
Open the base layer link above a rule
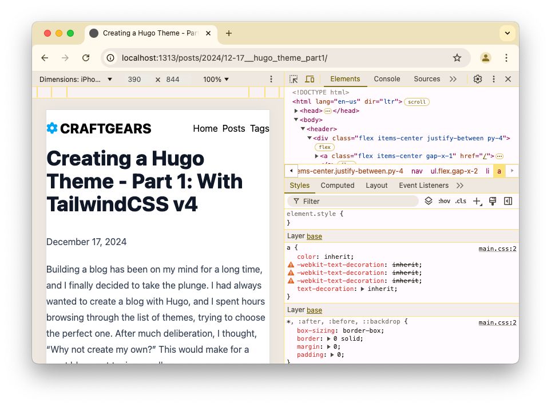point(314,236)
